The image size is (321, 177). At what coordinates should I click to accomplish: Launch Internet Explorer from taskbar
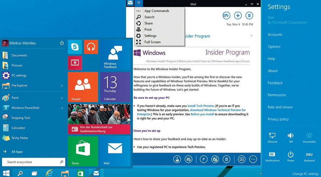(49, 173)
